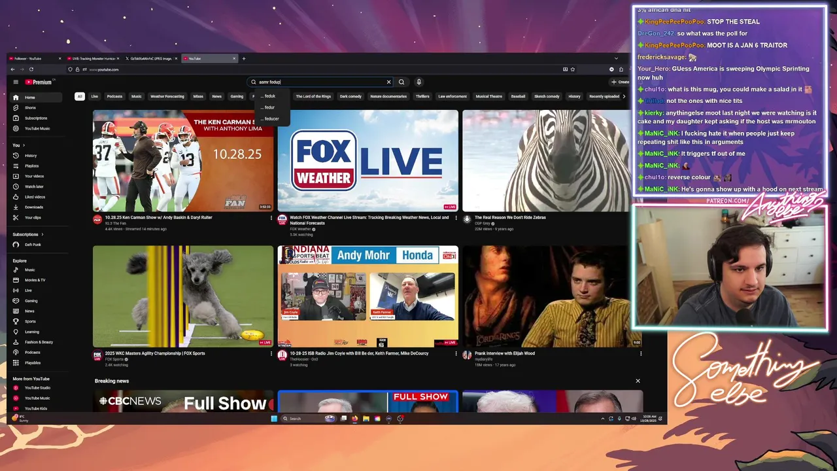This screenshot has height=471, width=837.
Task: Open File Explorer from the taskbar
Action: pyautogui.click(x=366, y=419)
